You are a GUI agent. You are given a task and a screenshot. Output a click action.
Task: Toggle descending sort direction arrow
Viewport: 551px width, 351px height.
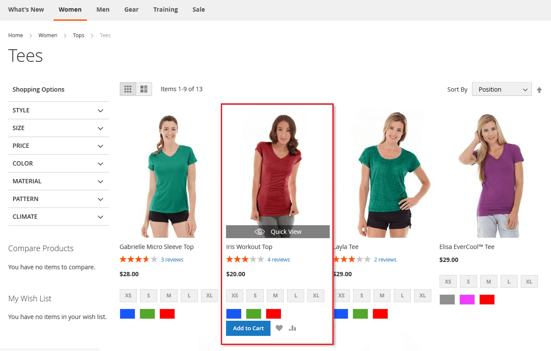[x=539, y=90]
